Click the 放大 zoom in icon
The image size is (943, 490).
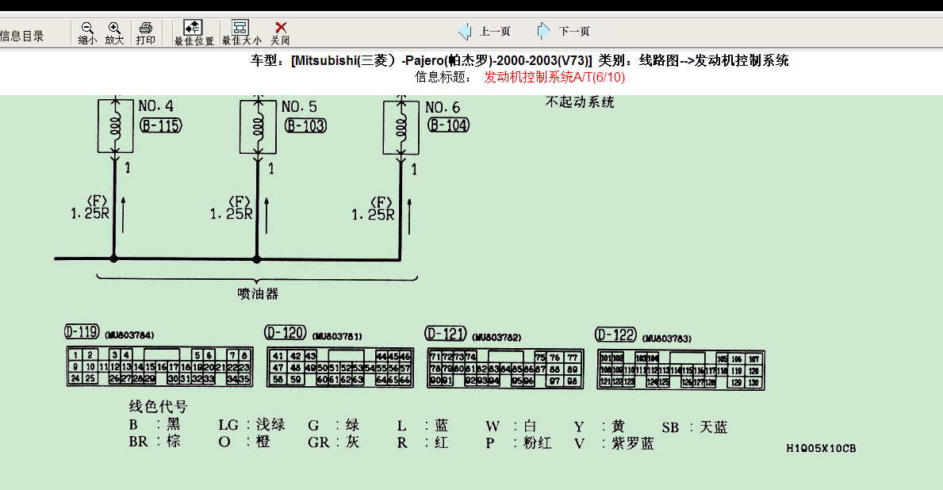point(114,33)
